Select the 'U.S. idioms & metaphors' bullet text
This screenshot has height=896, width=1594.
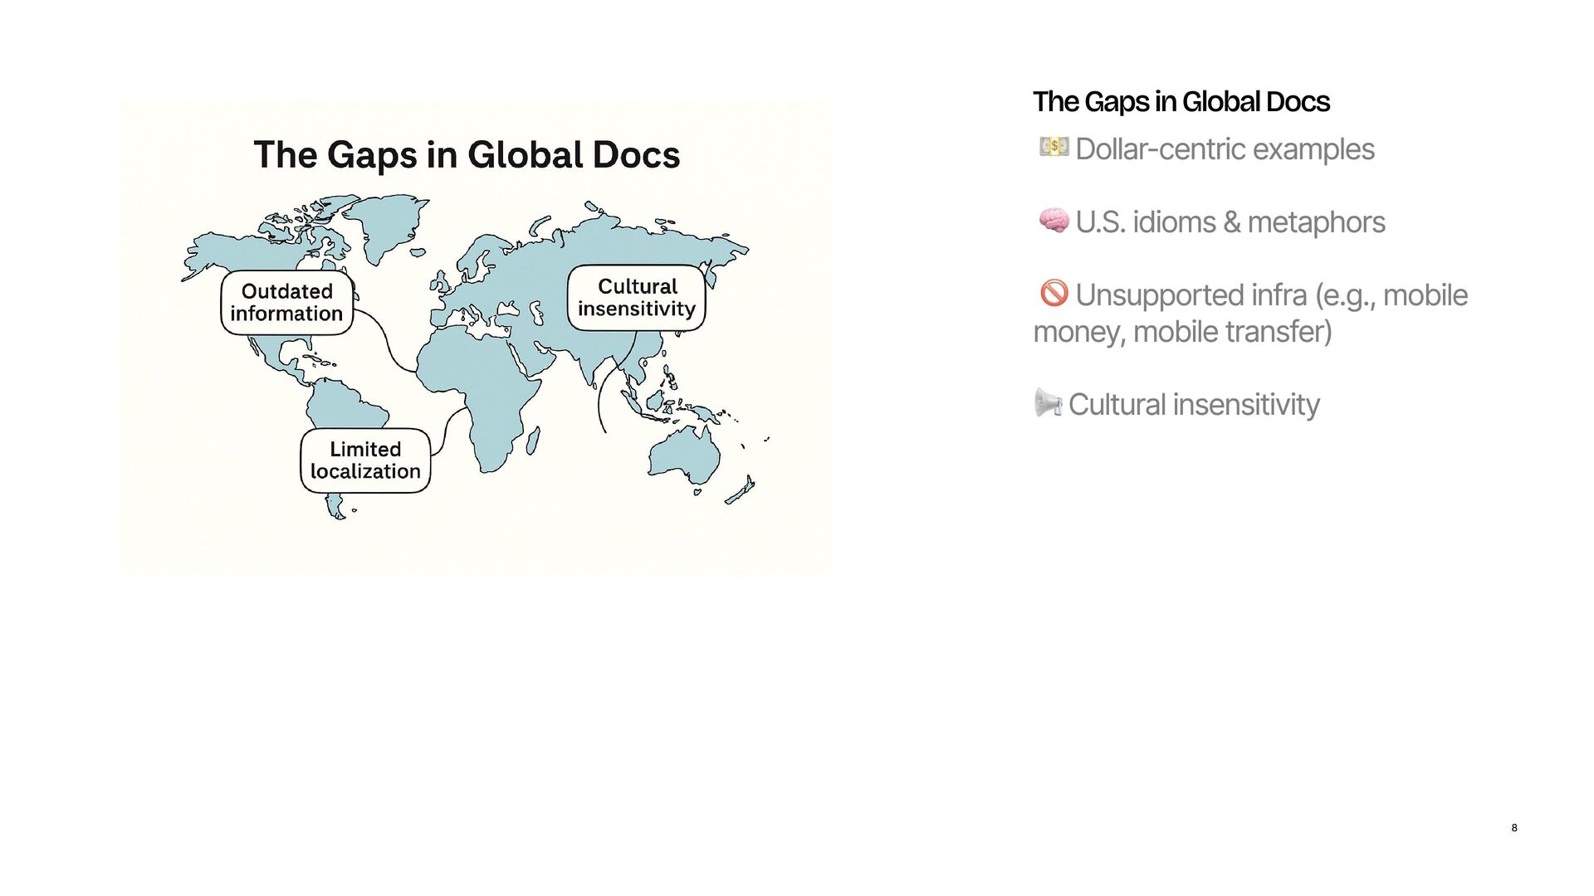point(1230,222)
